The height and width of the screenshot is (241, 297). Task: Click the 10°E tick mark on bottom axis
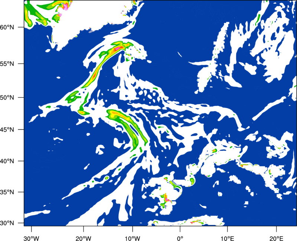tap(227, 229)
